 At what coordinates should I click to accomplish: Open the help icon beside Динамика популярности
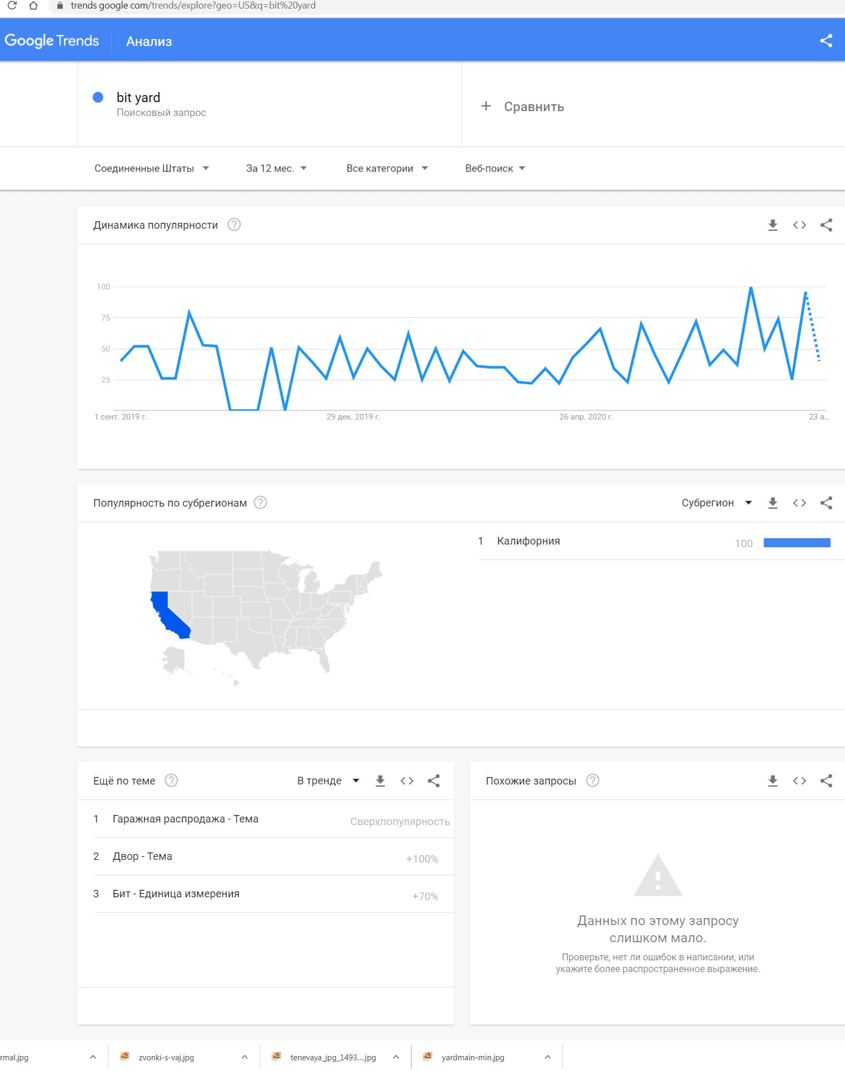point(234,225)
